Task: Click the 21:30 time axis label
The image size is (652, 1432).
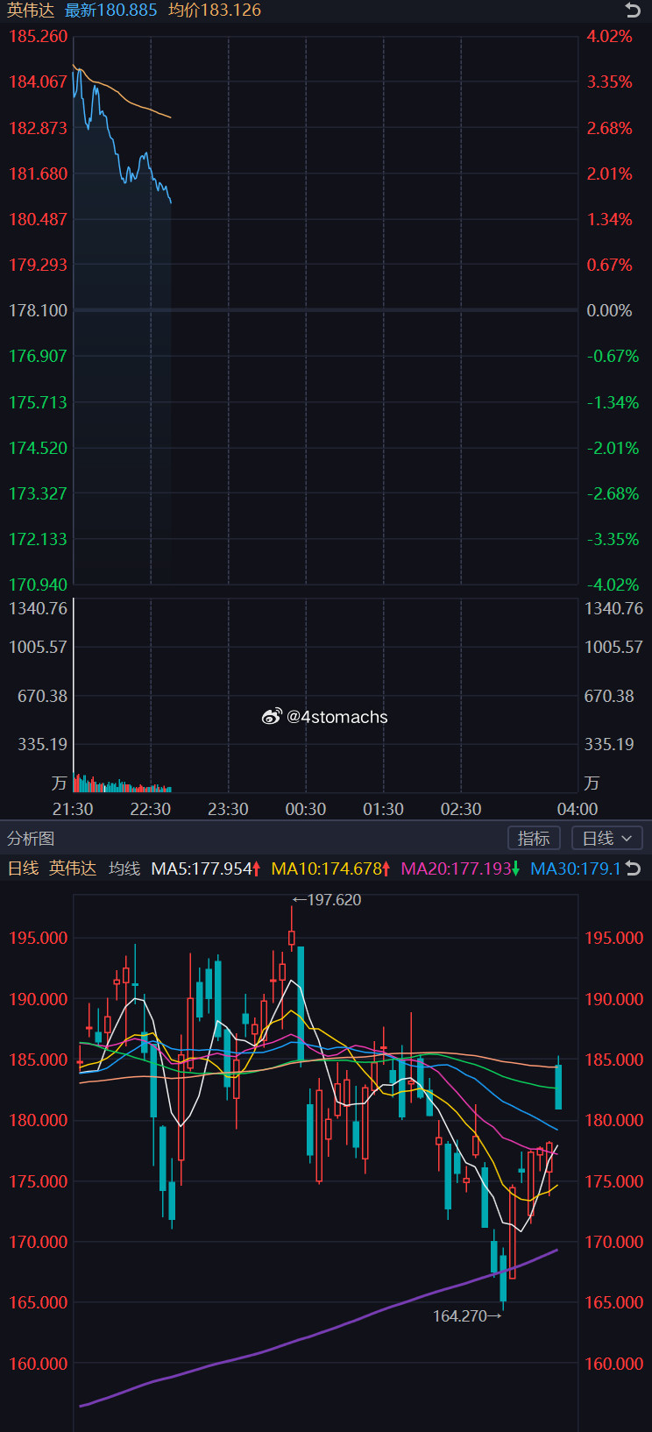Action: pos(73,809)
